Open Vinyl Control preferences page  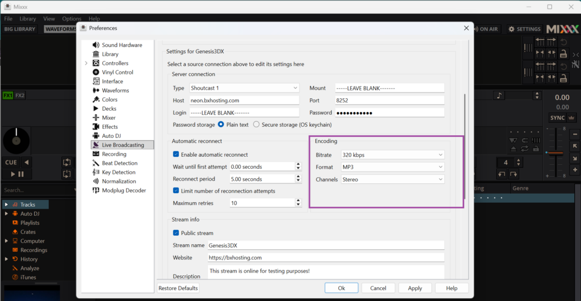click(x=117, y=72)
